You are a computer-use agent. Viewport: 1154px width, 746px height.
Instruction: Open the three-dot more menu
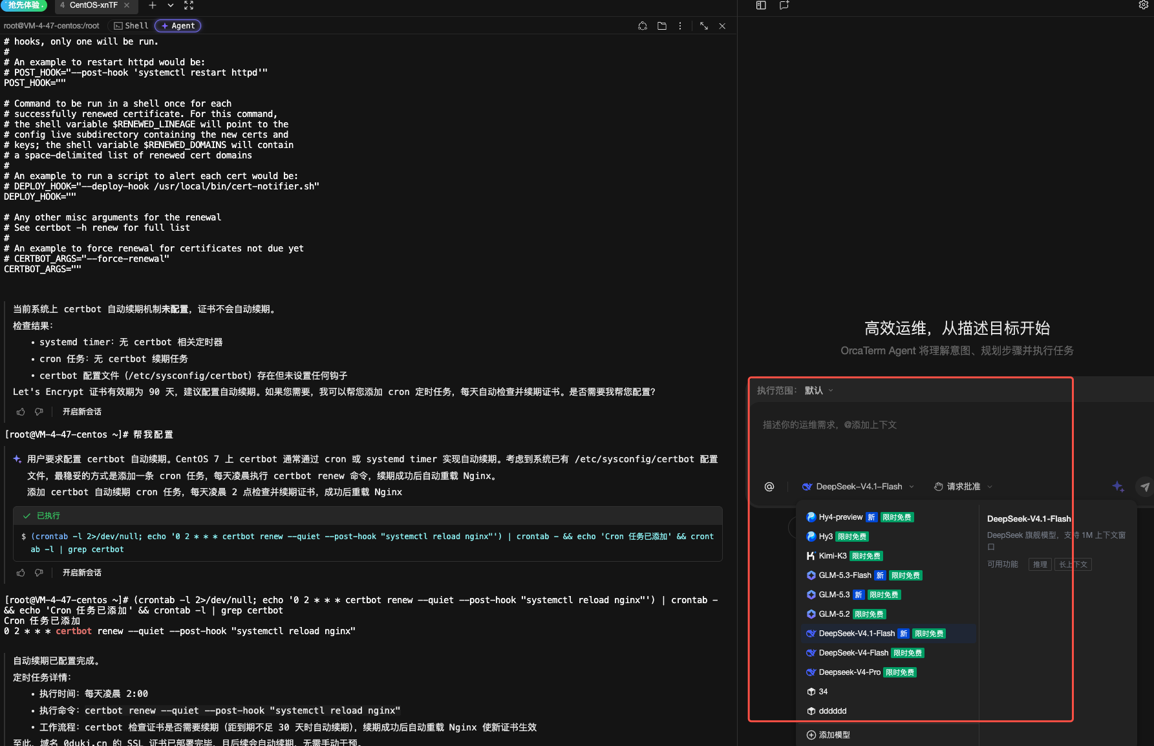(680, 26)
